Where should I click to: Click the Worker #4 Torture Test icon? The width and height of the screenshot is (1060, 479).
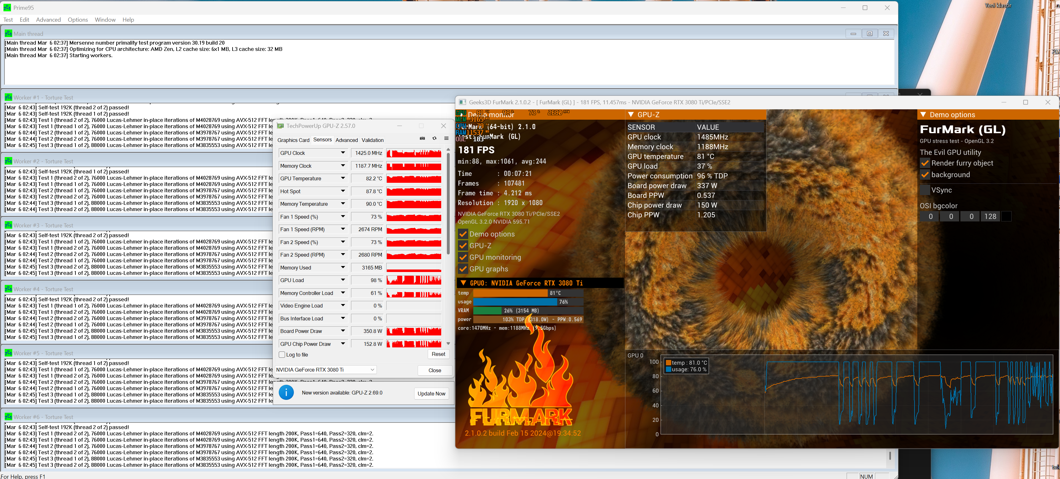pyautogui.click(x=8, y=289)
